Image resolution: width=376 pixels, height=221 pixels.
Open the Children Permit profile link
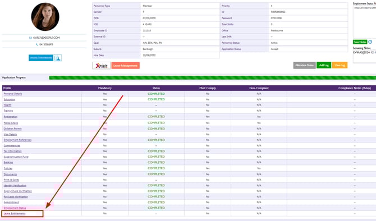tap(12, 128)
